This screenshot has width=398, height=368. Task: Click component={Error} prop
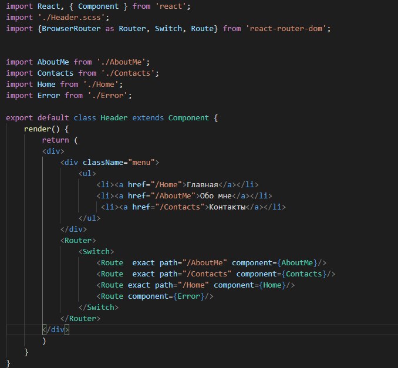(166, 296)
